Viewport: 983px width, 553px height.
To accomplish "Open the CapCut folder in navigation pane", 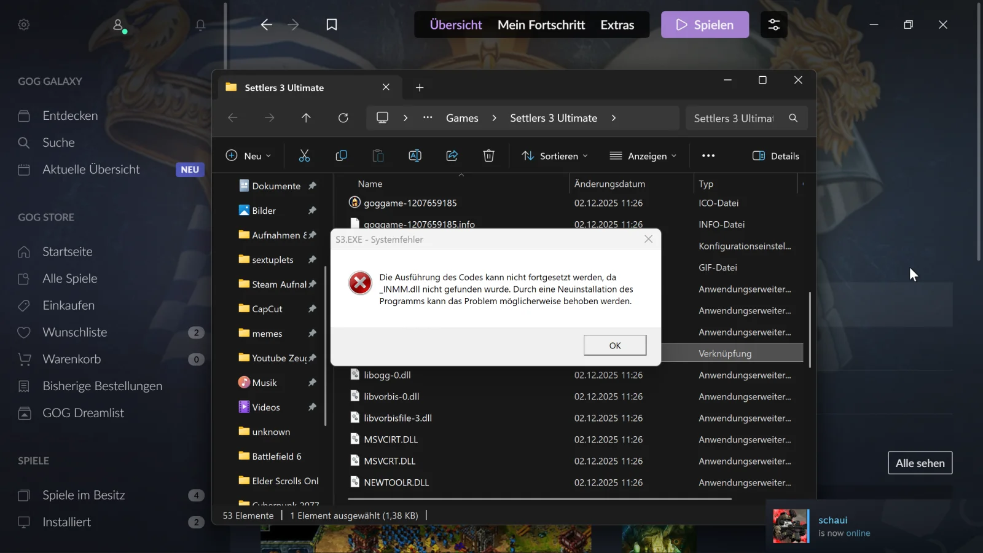I will click(x=267, y=309).
